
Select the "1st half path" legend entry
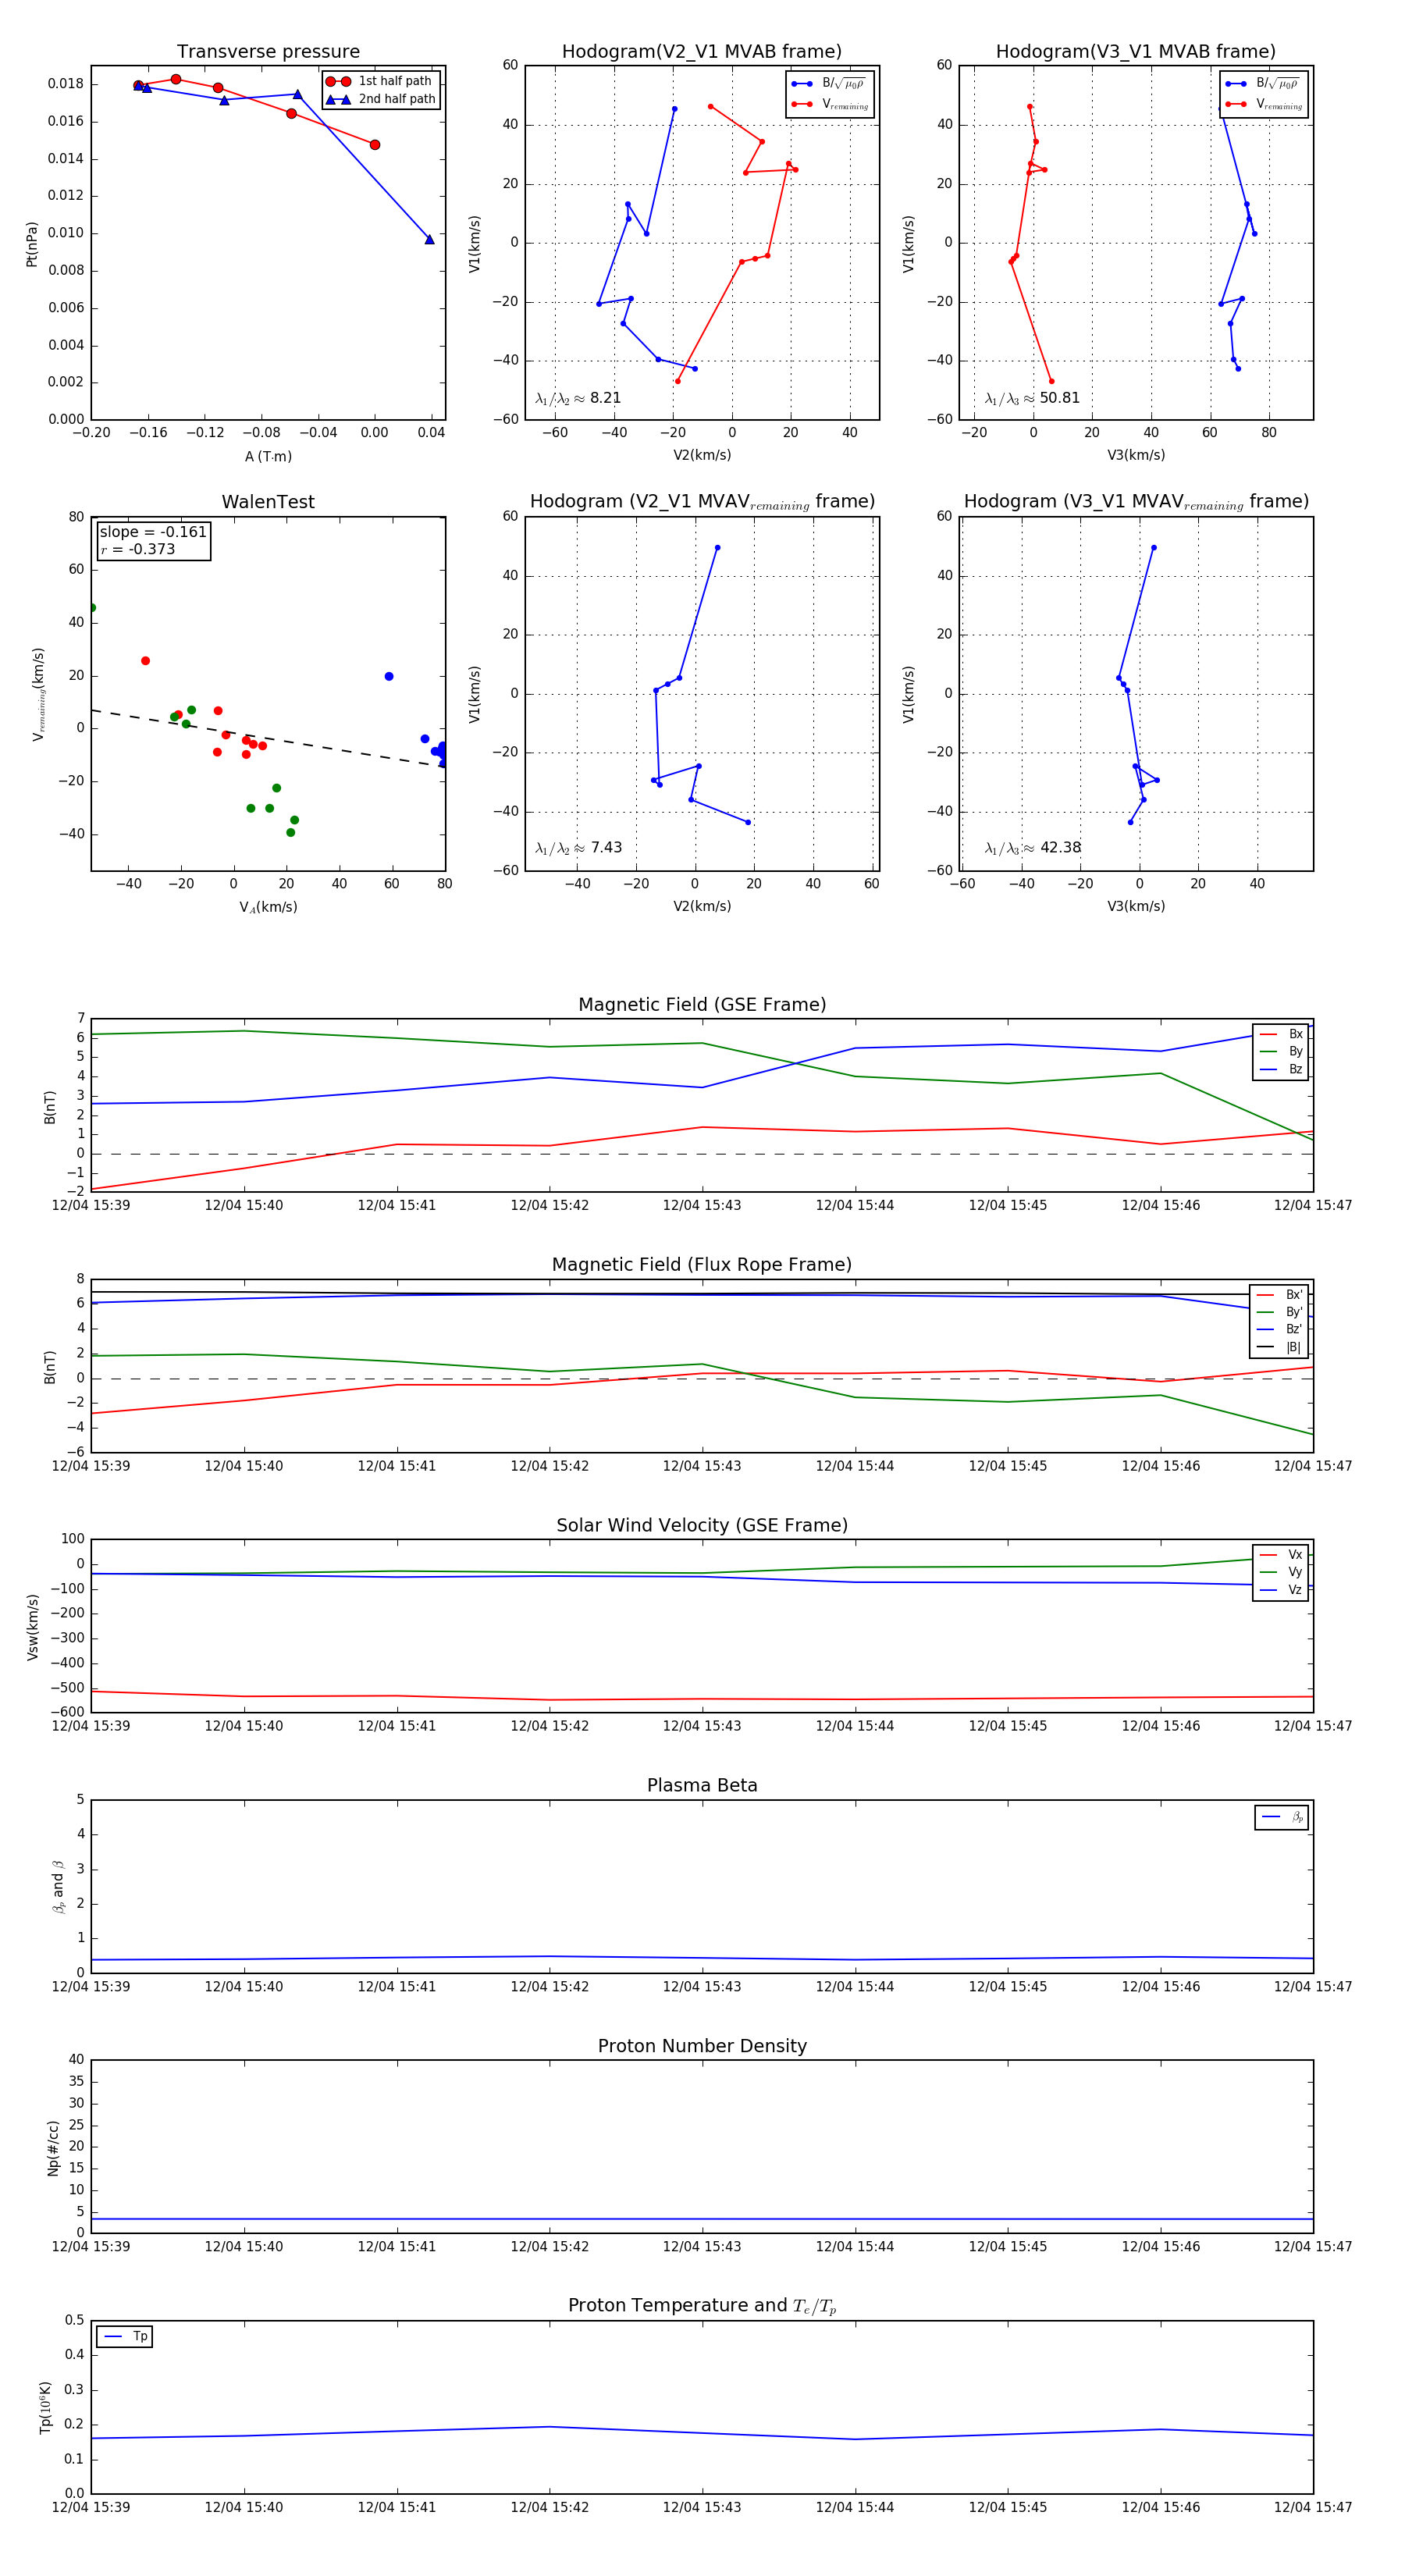380,81
